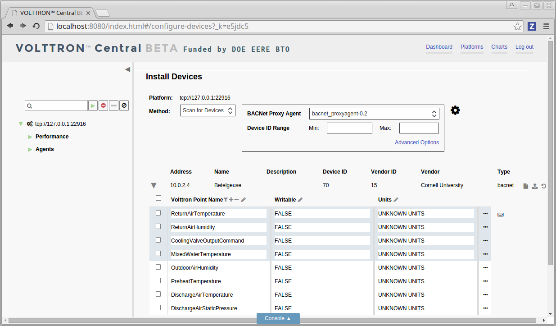Click the black clear-filter circle-slash button
Viewport: 556px width, 326px height.
coord(124,106)
